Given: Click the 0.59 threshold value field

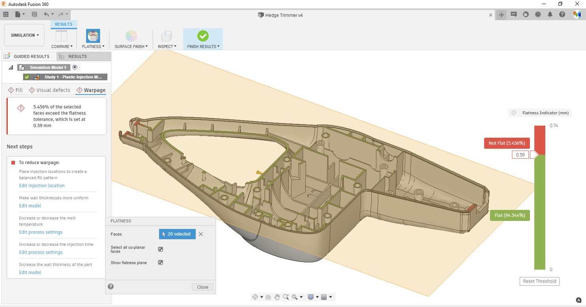Looking at the screenshot, I should point(520,155).
